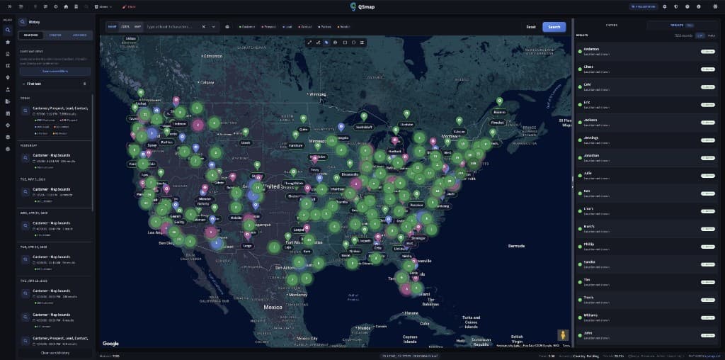Click the blue Search button
The image size is (725, 360).
click(554, 27)
